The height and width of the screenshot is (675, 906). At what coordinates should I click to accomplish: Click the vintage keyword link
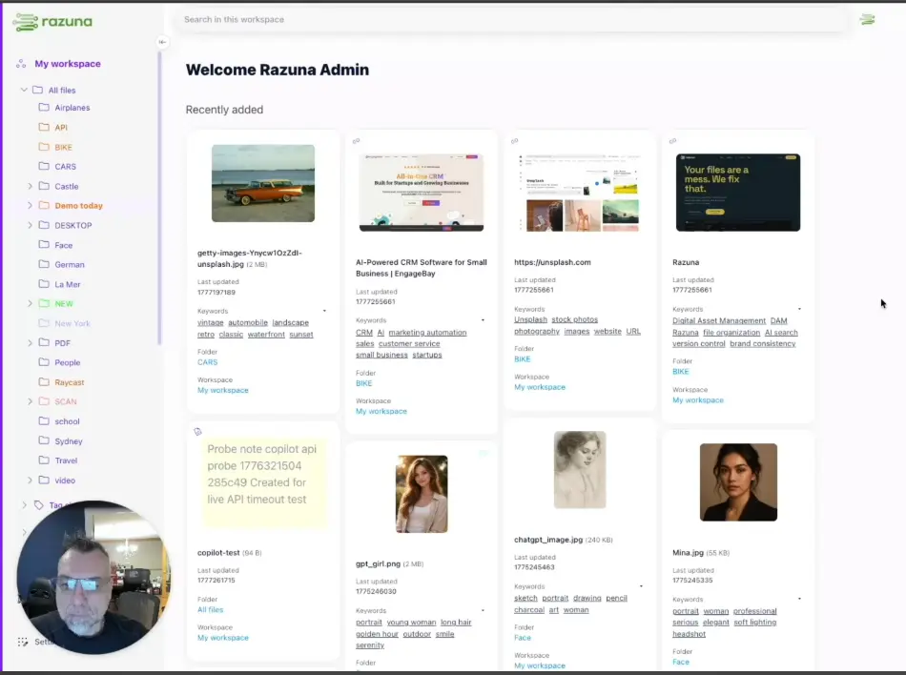coord(211,323)
